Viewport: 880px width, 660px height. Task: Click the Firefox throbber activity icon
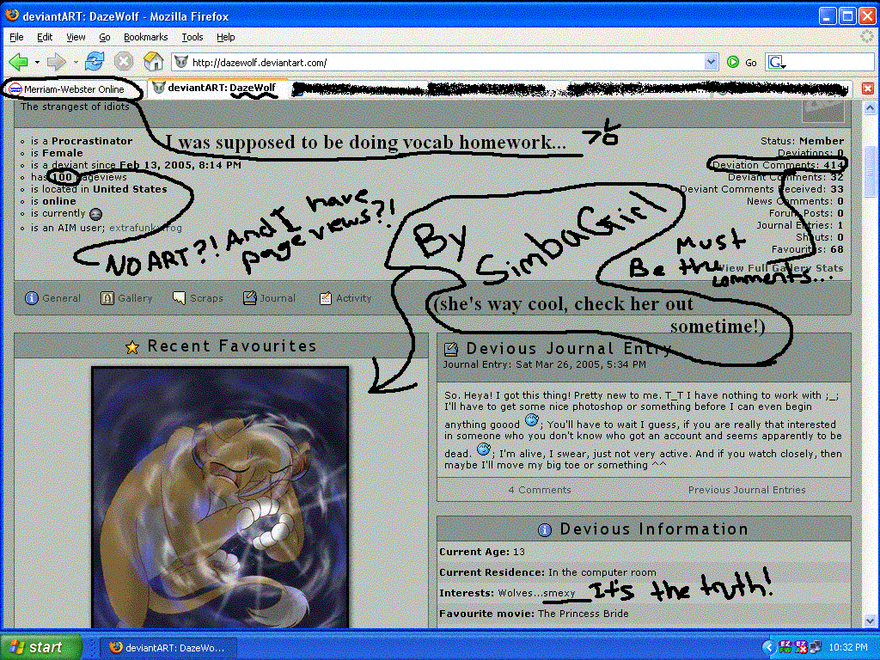(x=868, y=37)
